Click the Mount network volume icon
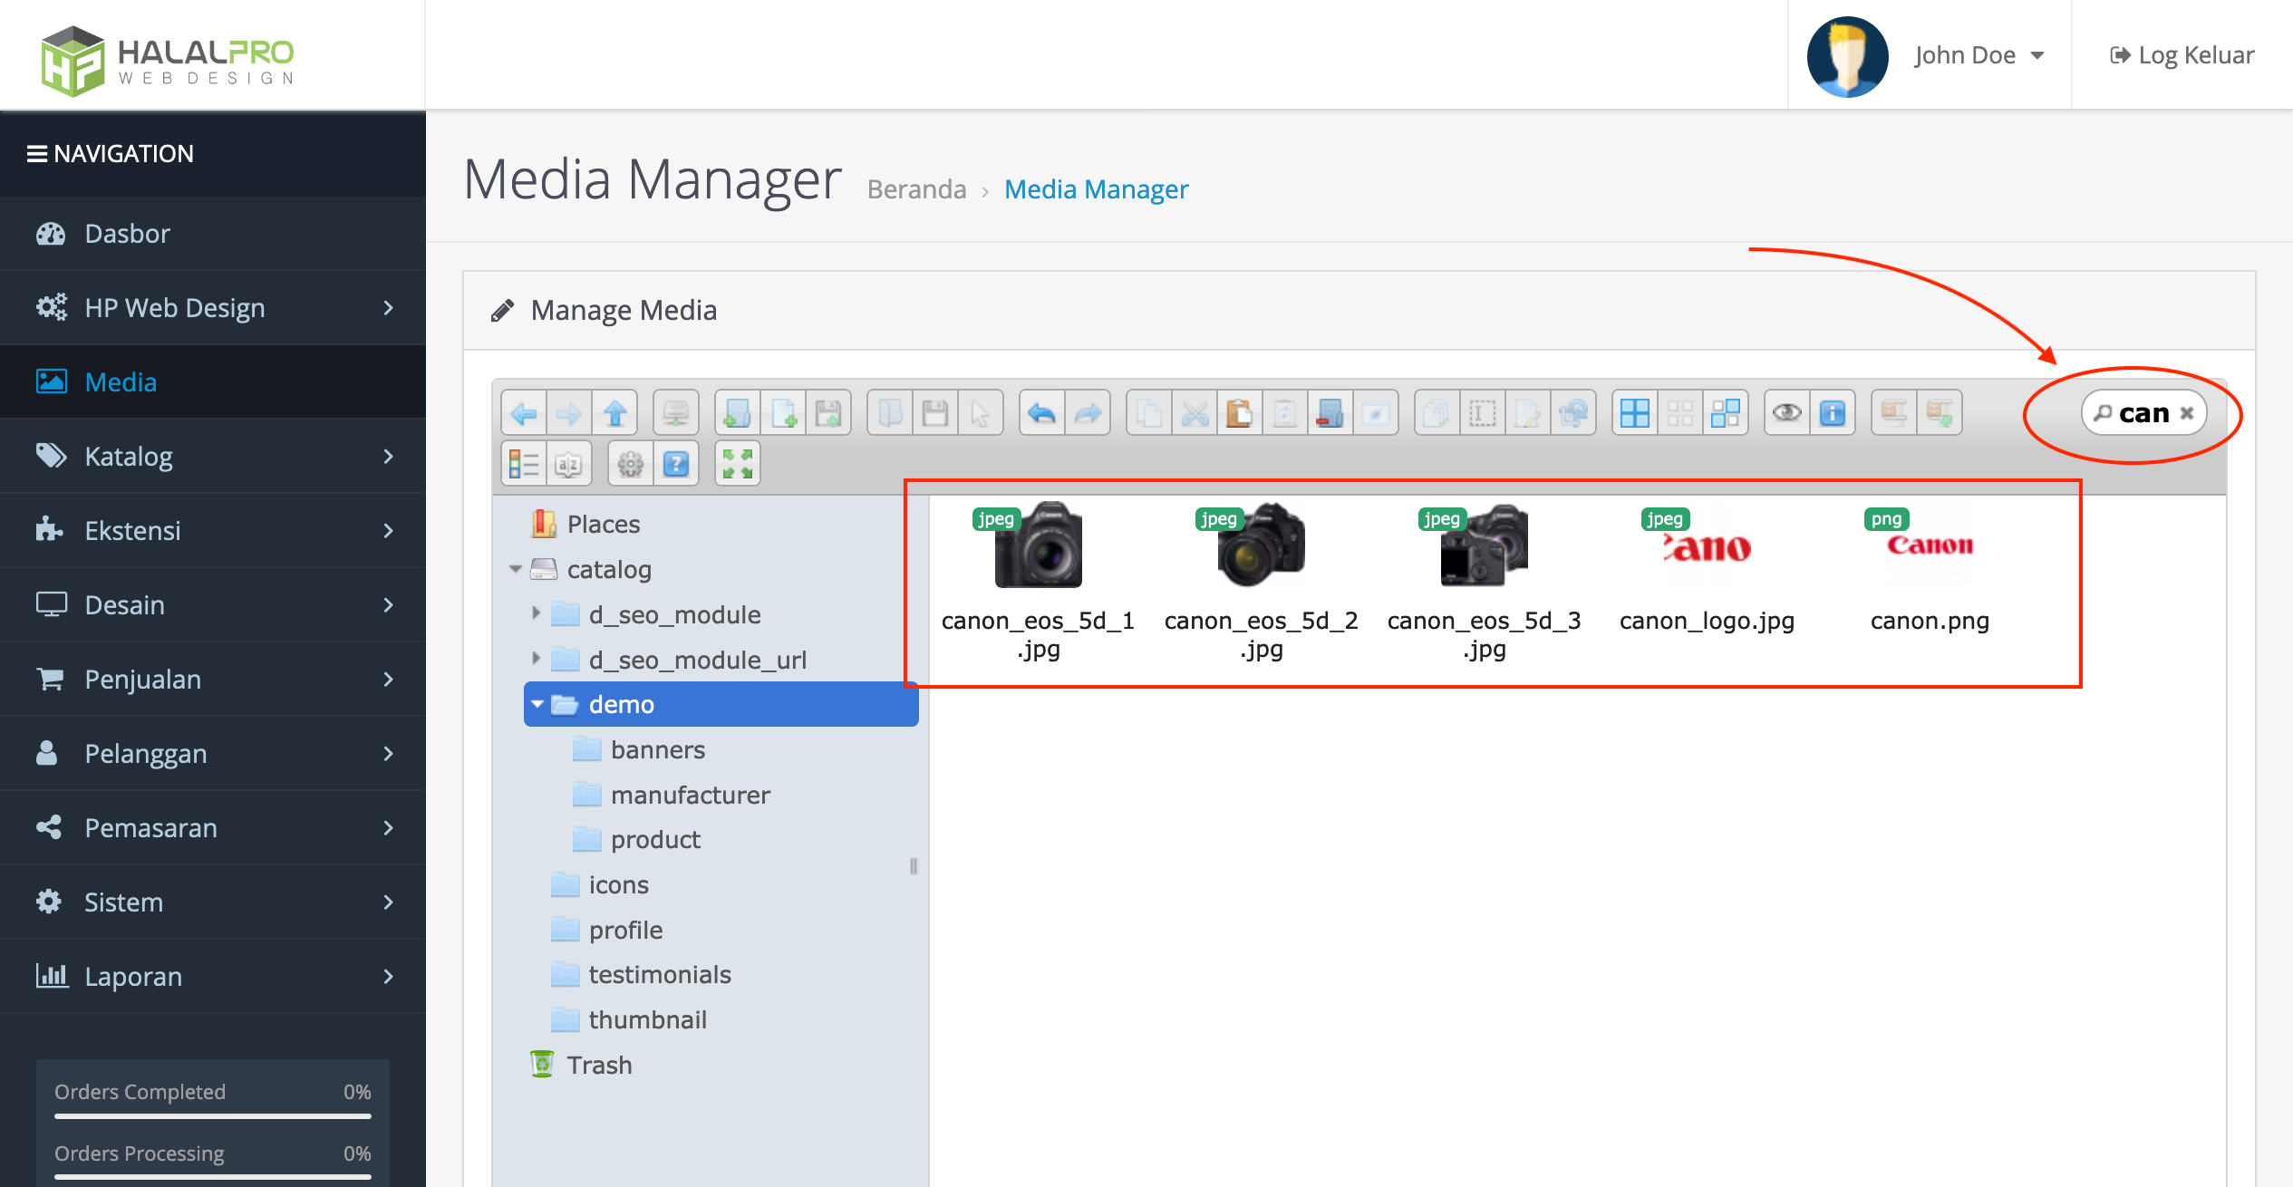This screenshot has height=1187, width=2293. point(676,414)
